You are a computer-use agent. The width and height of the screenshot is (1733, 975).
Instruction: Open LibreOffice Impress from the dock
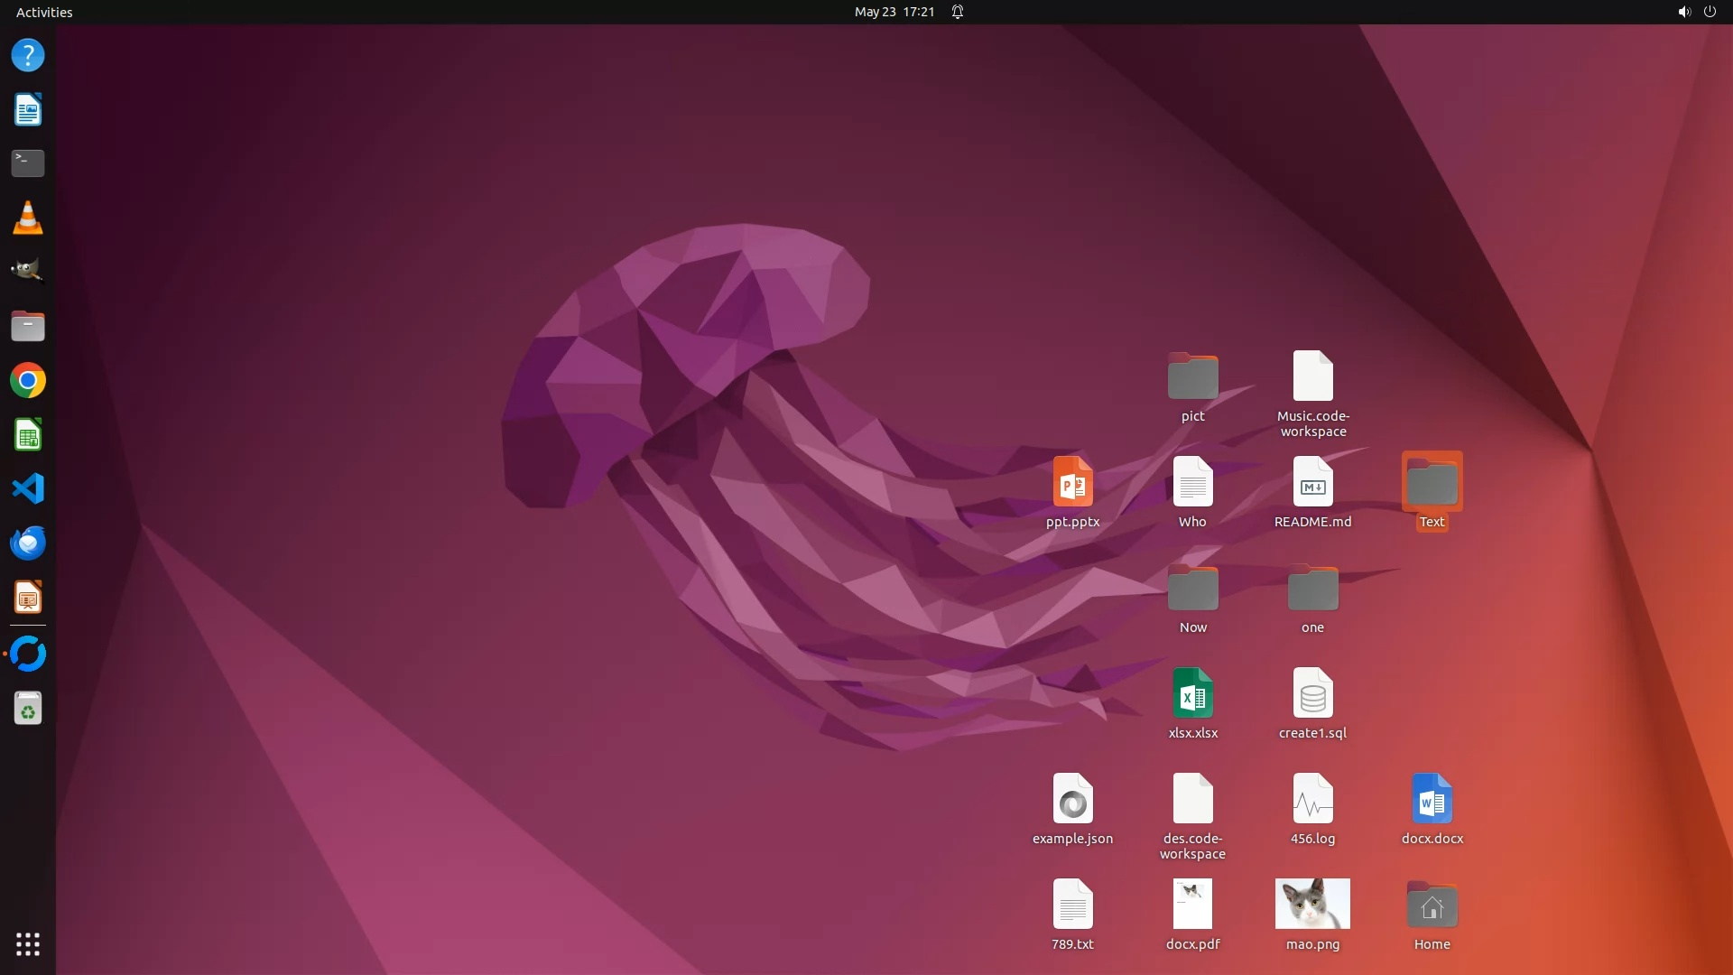pos(27,597)
